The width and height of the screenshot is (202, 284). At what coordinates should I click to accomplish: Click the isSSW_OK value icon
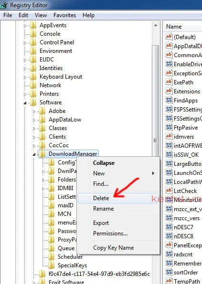(x=169, y=154)
